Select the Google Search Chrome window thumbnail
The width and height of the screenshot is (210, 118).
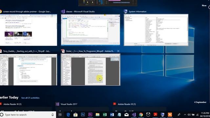[29, 30]
